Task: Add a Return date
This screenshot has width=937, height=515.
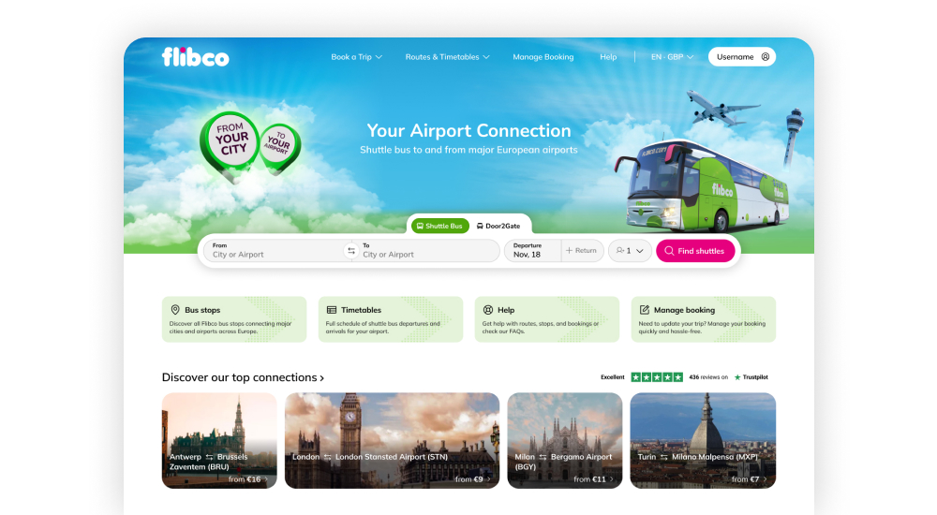Action: click(x=582, y=251)
